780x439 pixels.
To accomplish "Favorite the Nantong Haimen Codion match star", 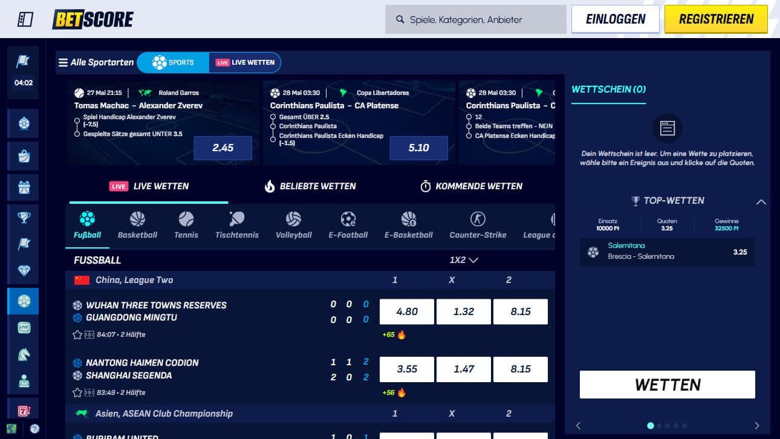I will tap(77, 392).
